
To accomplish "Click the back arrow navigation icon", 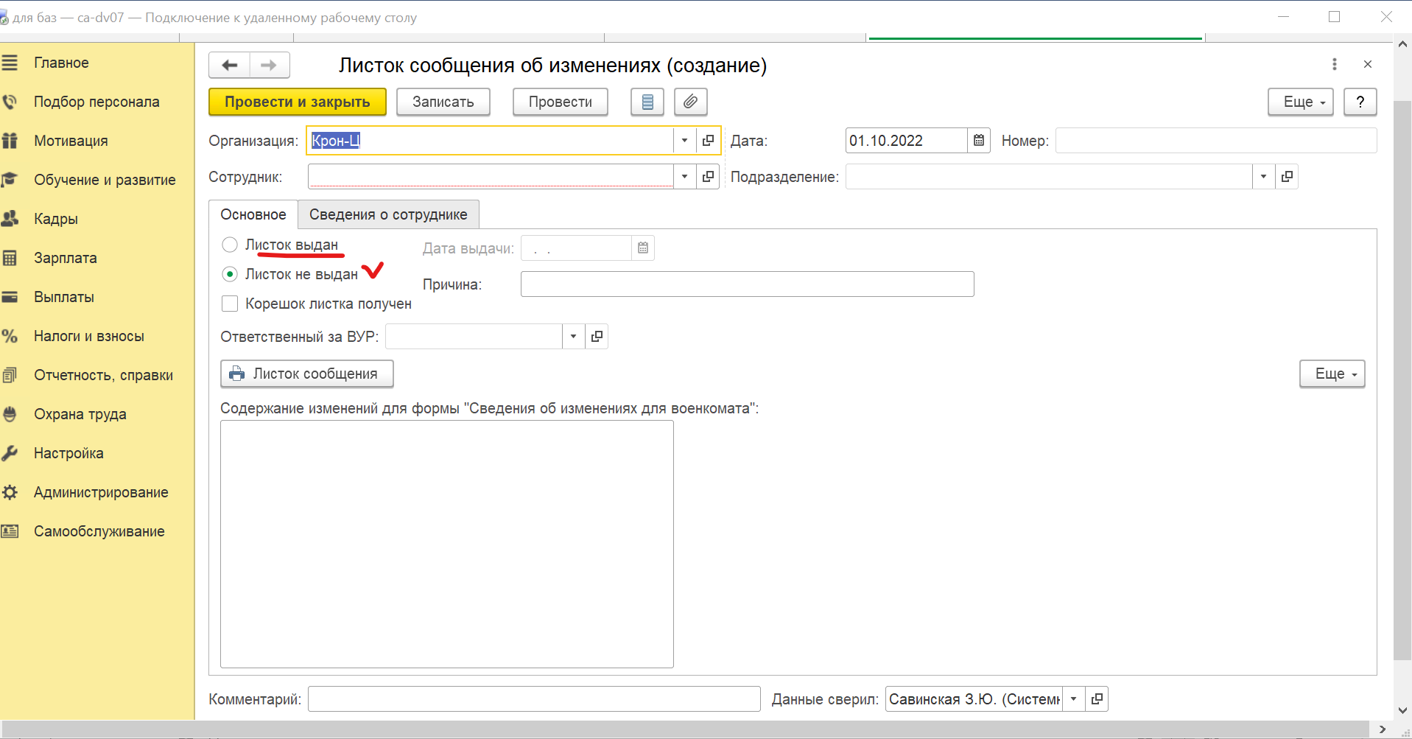I will pyautogui.click(x=230, y=66).
